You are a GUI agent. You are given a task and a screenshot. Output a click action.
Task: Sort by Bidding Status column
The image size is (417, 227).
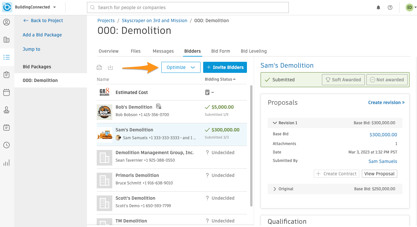[220, 79]
